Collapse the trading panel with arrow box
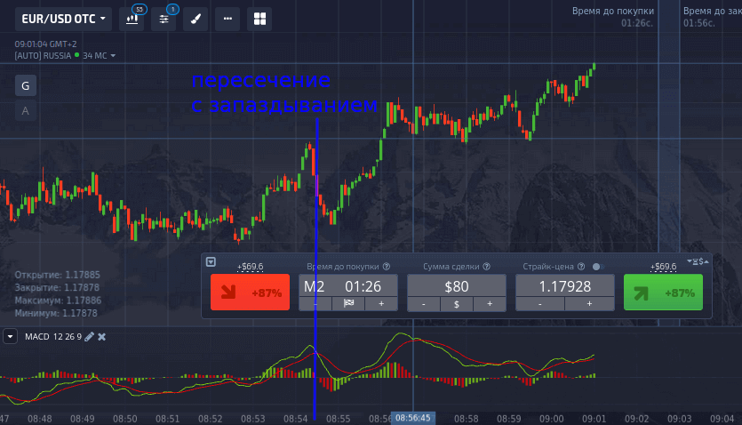 click(x=211, y=261)
